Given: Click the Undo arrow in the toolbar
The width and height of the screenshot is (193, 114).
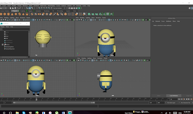Looking at the screenshot, I should tap(18, 8).
